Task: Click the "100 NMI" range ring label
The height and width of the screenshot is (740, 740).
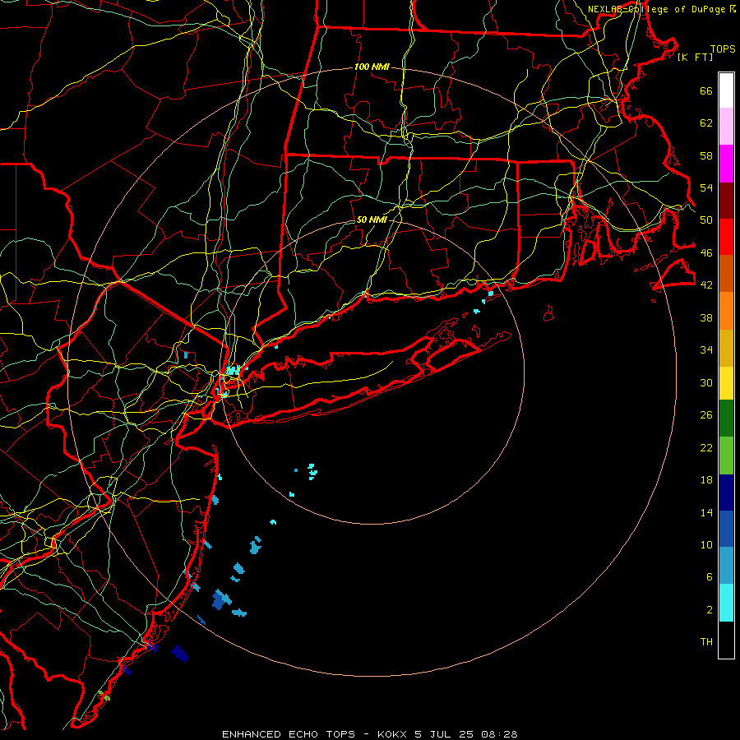Action: tap(372, 67)
